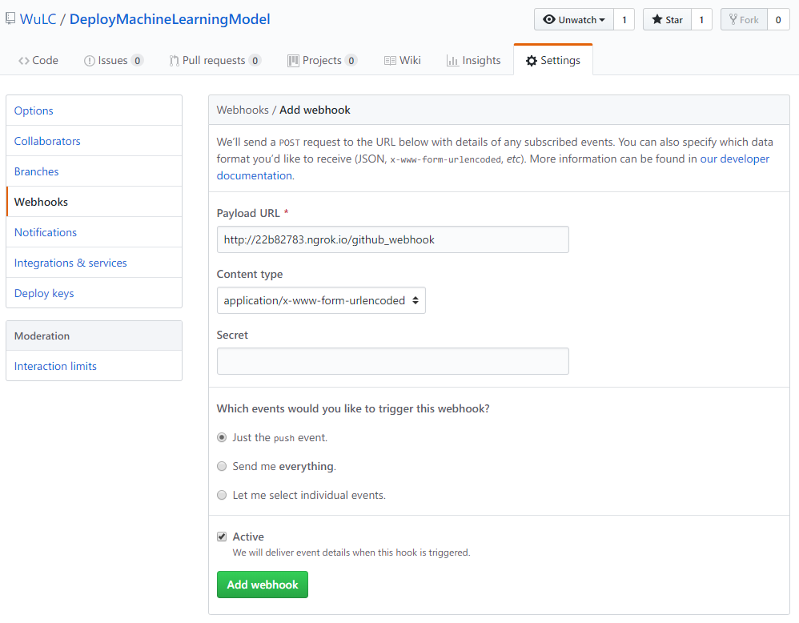Screen dimensions: 799x623
Task: Click the Fork icon
Action: coord(733,19)
